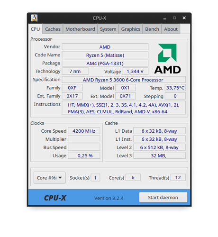Click Code Name value Ryzen 5 (Matisse)
This screenshot has height=237, width=218.
105,55
